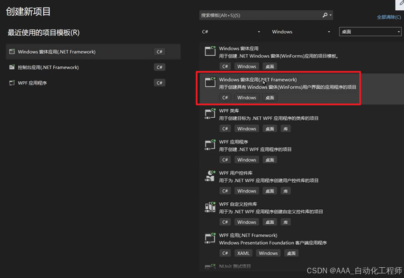The height and width of the screenshot is (278, 404).
Task: Click 全部清除(C) link
Action: click(389, 17)
